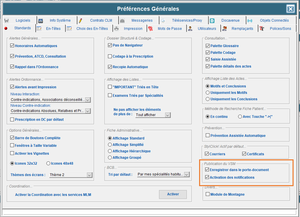This screenshot has height=217, width=300.
Task: Expand the Thèmes des écrans dropdown
Action: tap(89, 175)
